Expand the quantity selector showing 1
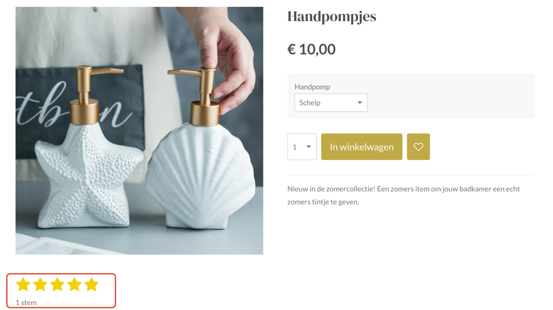 tap(302, 147)
